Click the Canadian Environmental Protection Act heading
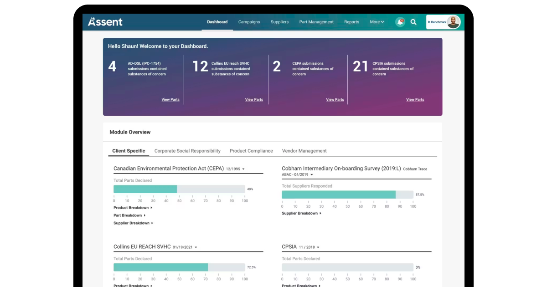The image size is (547, 287). coord(169,169)
